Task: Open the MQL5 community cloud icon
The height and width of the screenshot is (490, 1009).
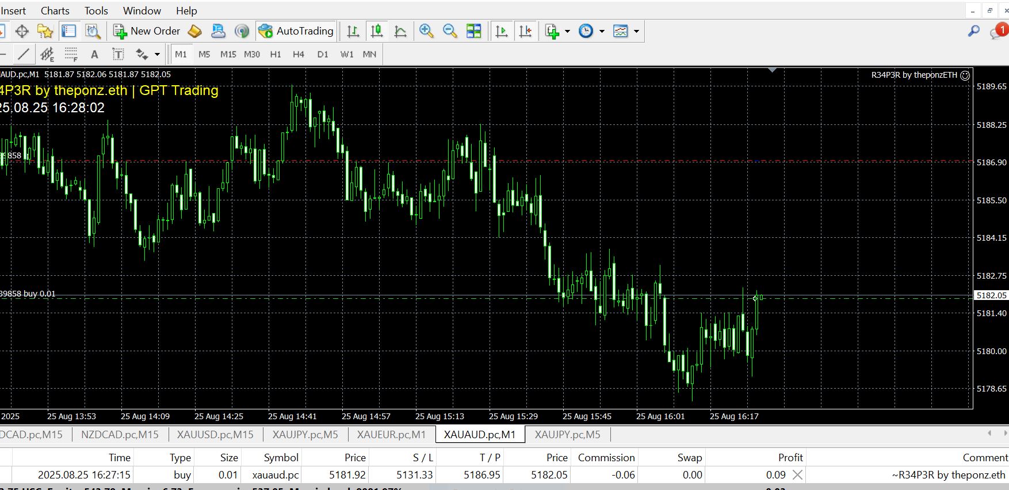Action: [218, 31]
